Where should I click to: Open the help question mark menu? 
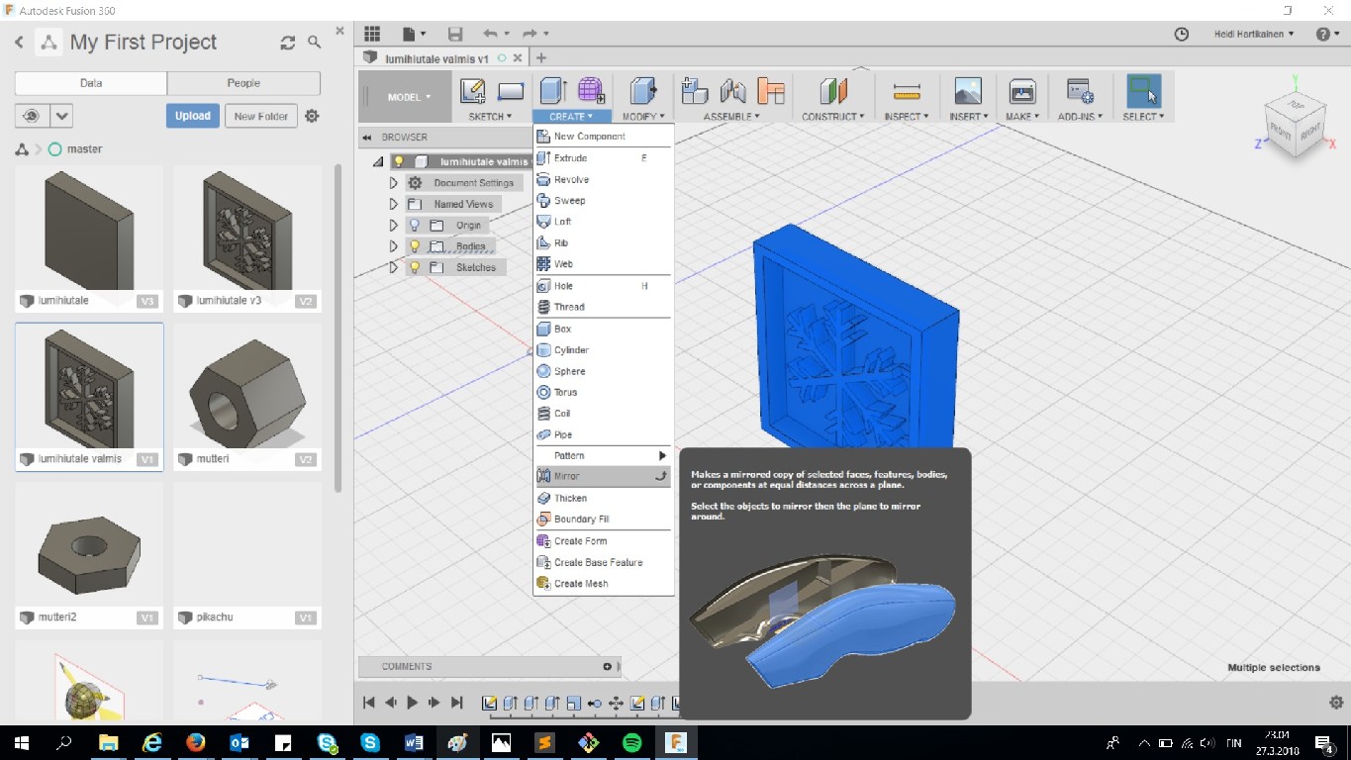click(x=1327, y=34)
